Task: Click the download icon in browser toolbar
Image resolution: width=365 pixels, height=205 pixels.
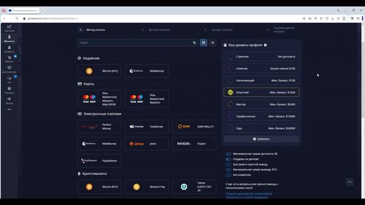Action: [x=332, y=18]
